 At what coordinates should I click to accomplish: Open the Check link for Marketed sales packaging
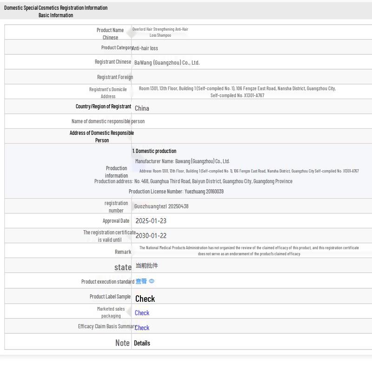142,313
